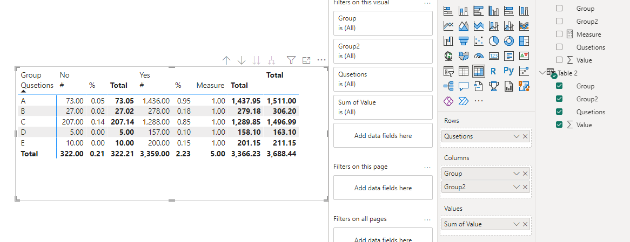Add a Python visual
Viewport: 630px width, 242px height.
tap(508, 71)
